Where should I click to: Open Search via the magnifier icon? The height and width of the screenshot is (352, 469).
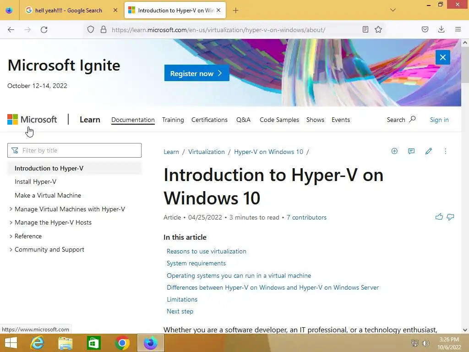point(413,119)
